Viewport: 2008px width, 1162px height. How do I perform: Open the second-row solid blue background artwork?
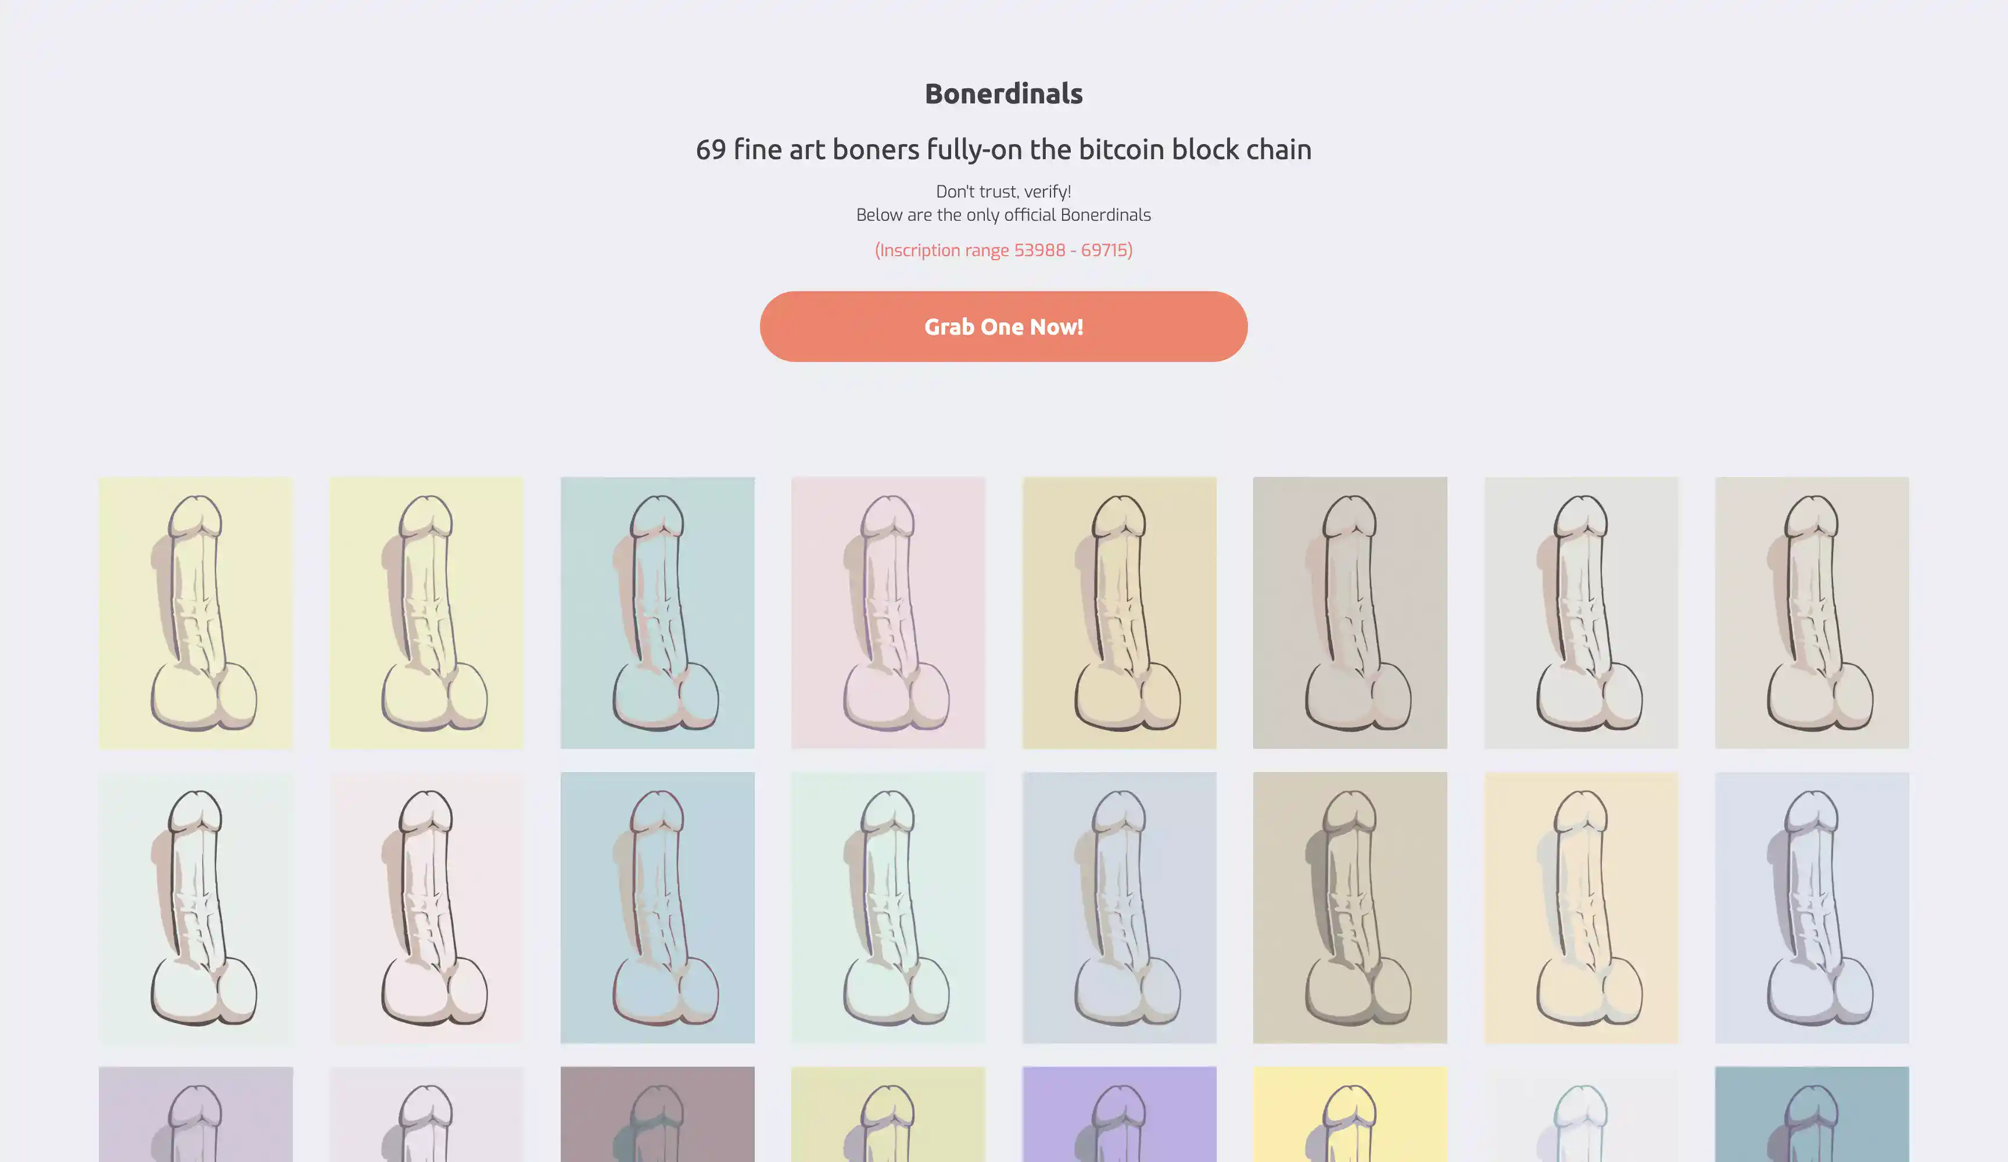657,907
